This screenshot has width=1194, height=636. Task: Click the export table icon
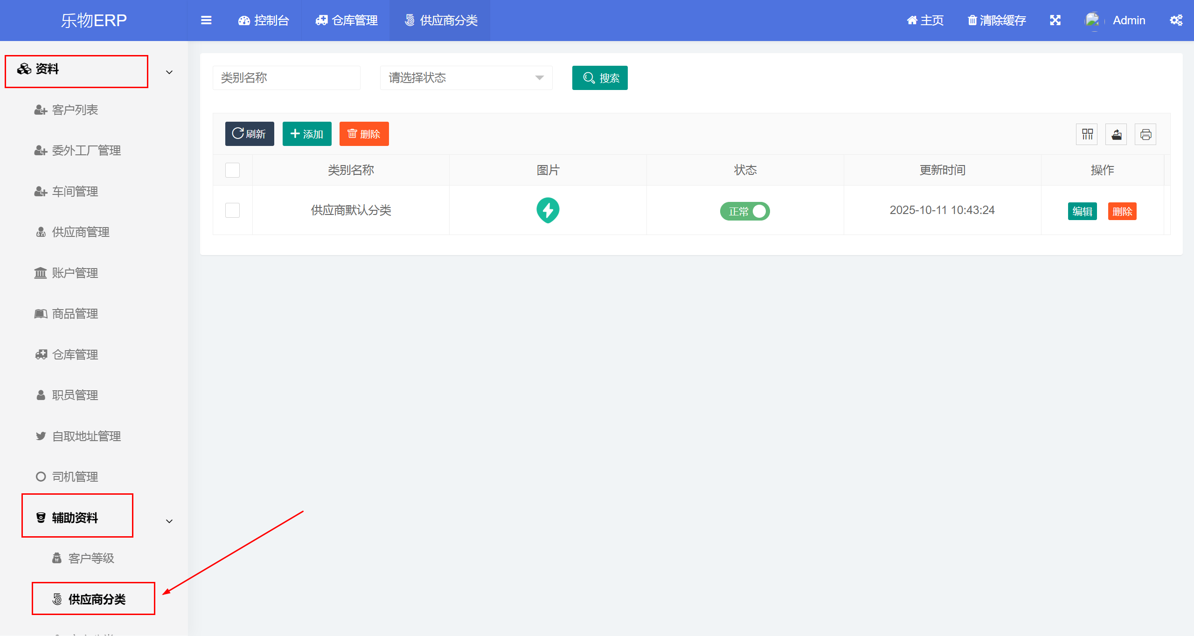coord(1116,135)
